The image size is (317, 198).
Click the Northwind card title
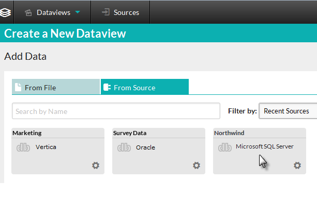[229, 133]
